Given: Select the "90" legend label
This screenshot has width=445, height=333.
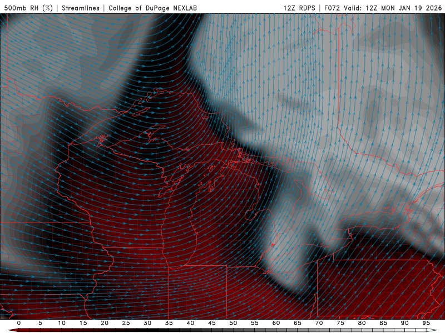Looking at the screenshot, I should 404,323.
